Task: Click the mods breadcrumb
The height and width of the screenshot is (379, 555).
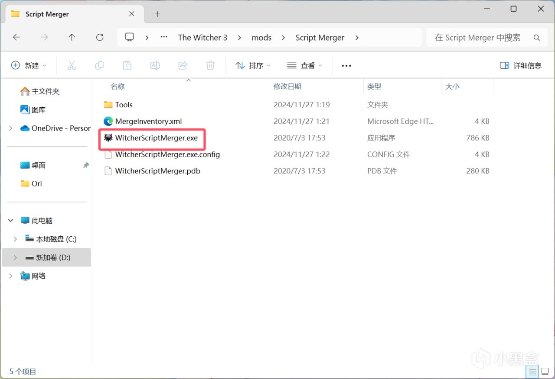Action: coord(261,38)
